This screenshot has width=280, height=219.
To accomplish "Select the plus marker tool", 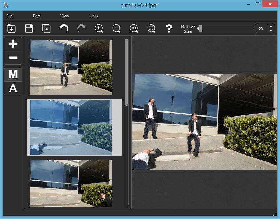I will [13, 45].
